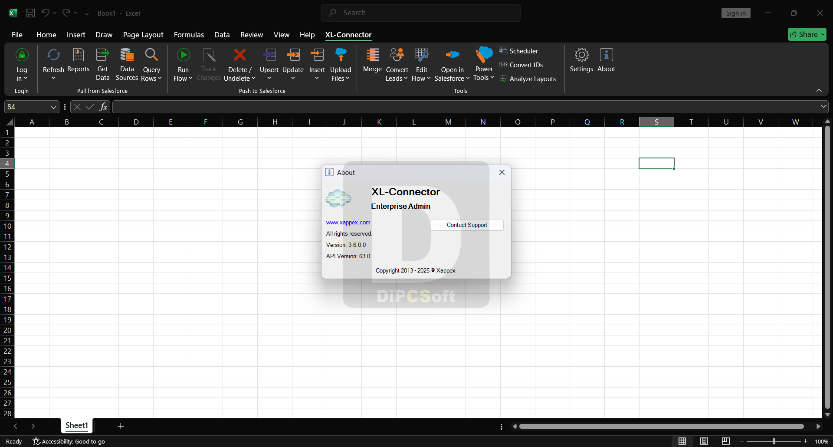Image resolution: width=833 pixels, height=447 pixels.
Task: Expand the Convert Leads dropdown arrow
Action: coord(406,79)
